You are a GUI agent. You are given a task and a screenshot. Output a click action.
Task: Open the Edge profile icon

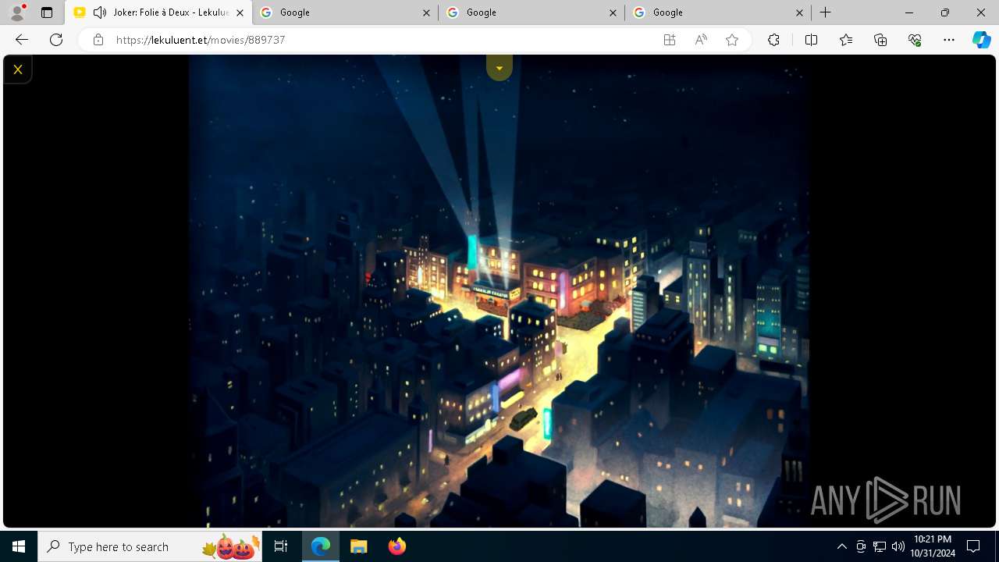coord(17,12)
